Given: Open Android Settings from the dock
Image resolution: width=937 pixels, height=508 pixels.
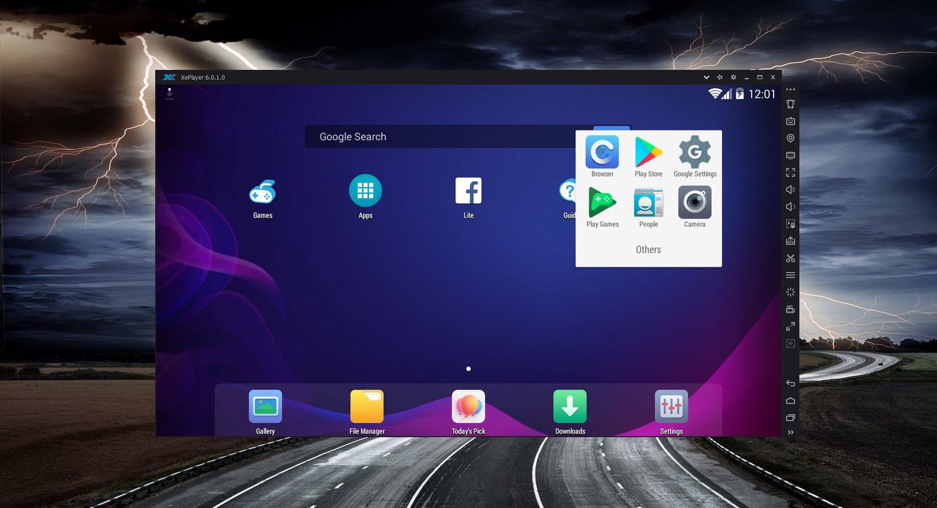Looking at the screenshot, I should point(671,407).
